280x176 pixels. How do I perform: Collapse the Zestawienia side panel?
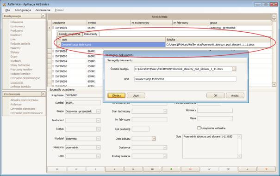43,94
